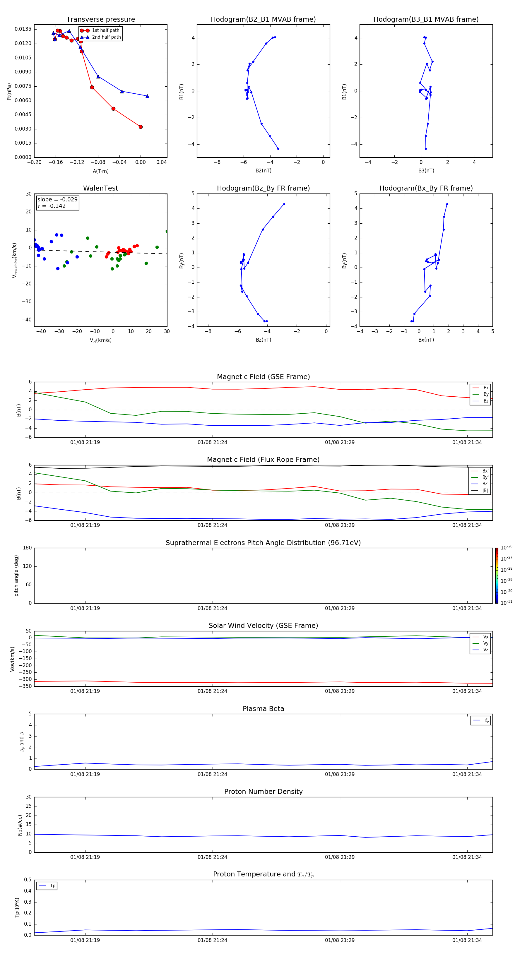Select the '2nd half path' legend entry
Viewport: 527px width, 966px height.
[100, 37]
